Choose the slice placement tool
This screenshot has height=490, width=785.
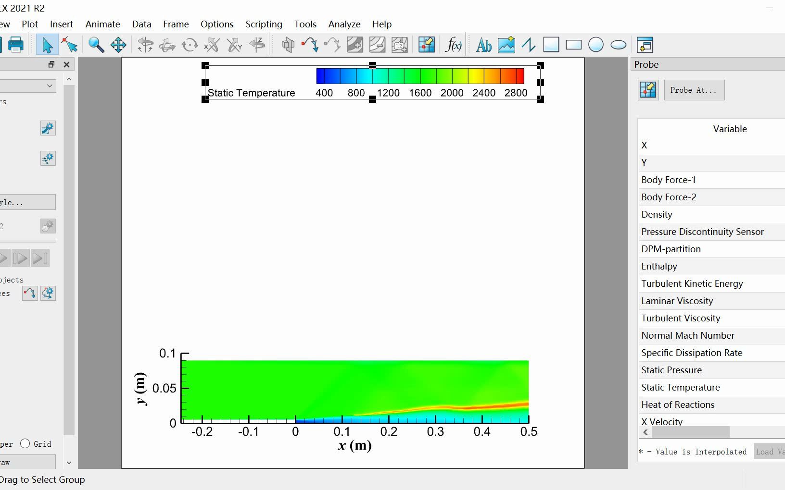coord(288,45)
